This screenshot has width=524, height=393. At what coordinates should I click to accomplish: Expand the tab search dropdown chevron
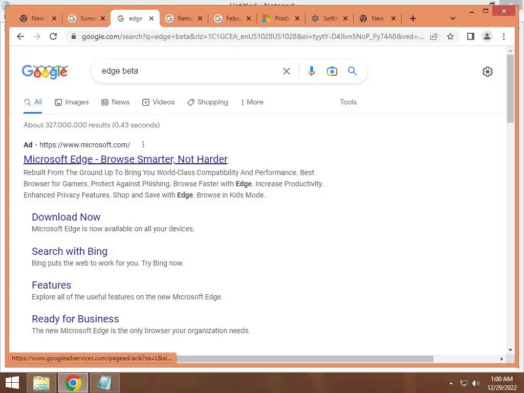(x=453, y=18)
